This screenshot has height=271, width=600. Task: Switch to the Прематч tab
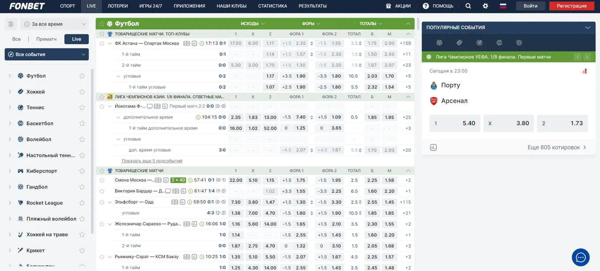pyautogui.click(x=46, y=39)
